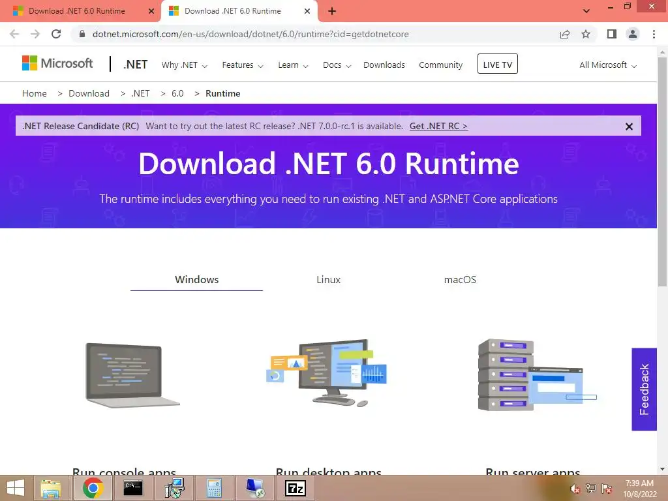Click the Chrome taskbar icon
The height and width of the screenshot is (501, 668).
click(x=93, y=488)
